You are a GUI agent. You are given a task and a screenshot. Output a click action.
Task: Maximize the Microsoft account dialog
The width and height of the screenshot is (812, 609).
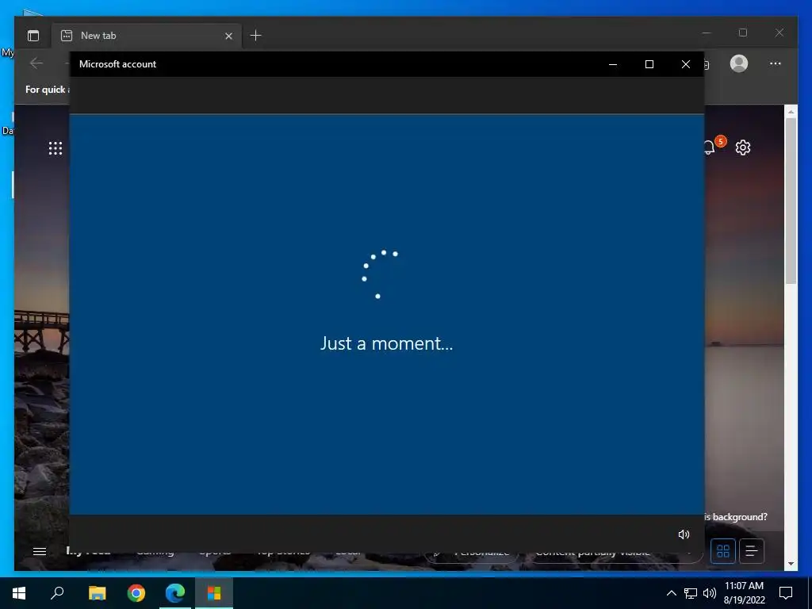click(x=649, y=64)
